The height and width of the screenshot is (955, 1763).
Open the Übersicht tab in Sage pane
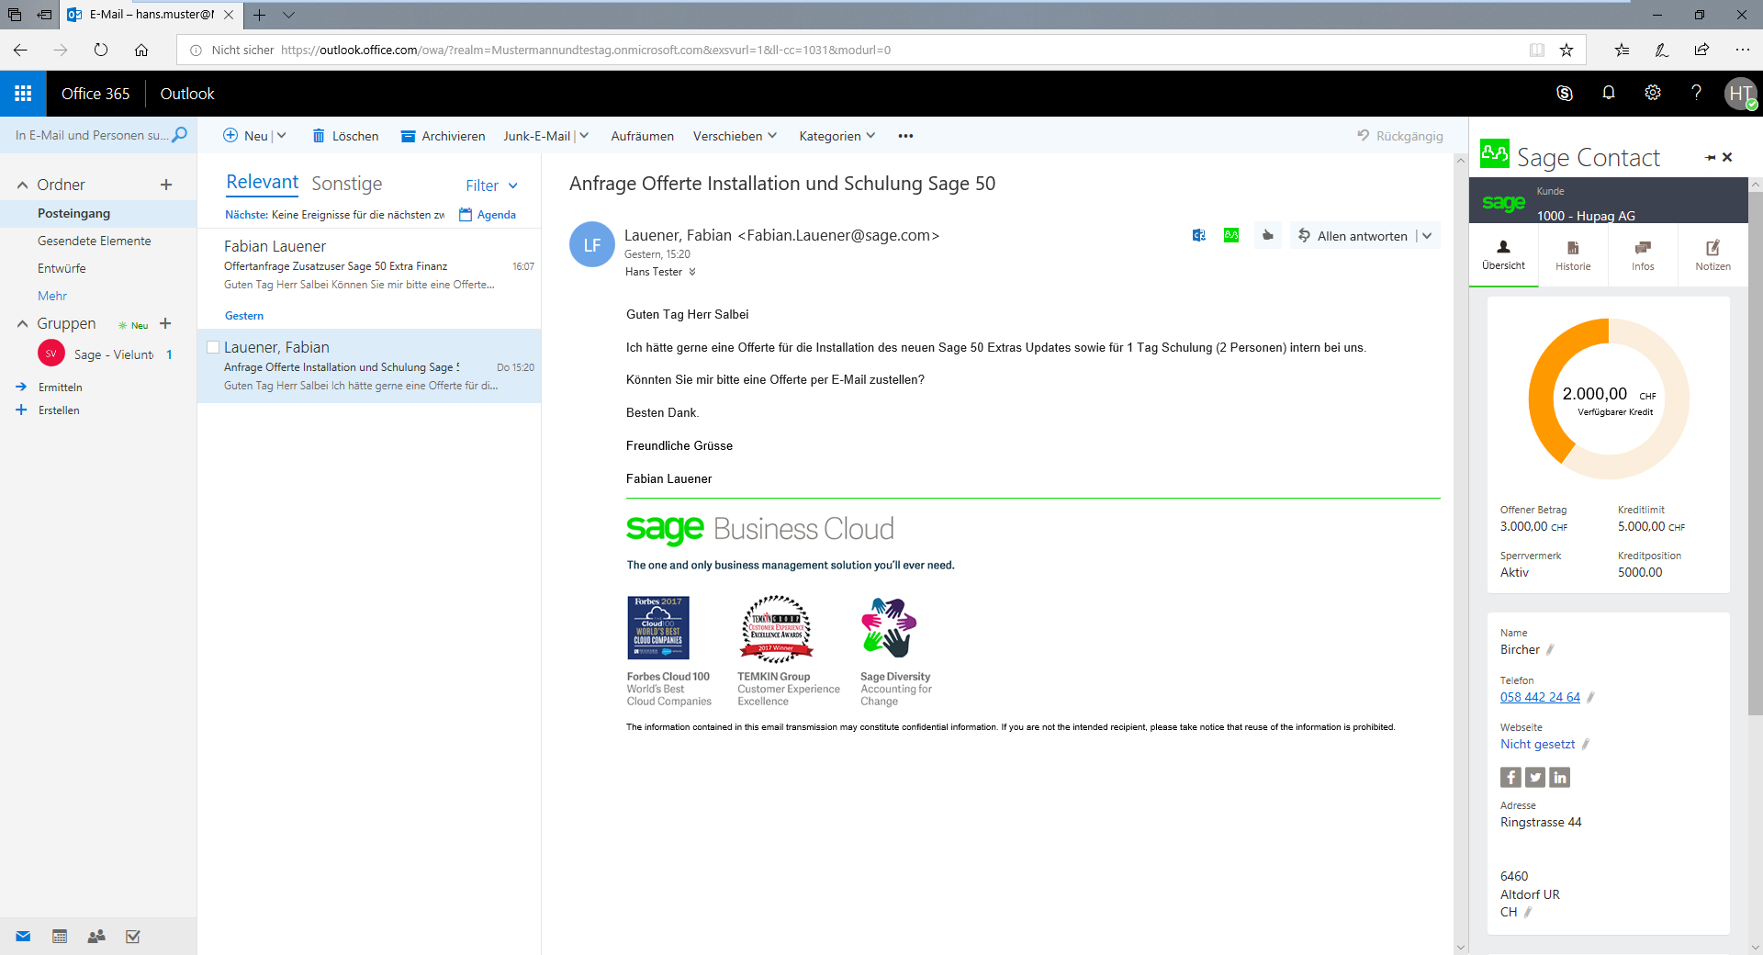(1503, 255)
